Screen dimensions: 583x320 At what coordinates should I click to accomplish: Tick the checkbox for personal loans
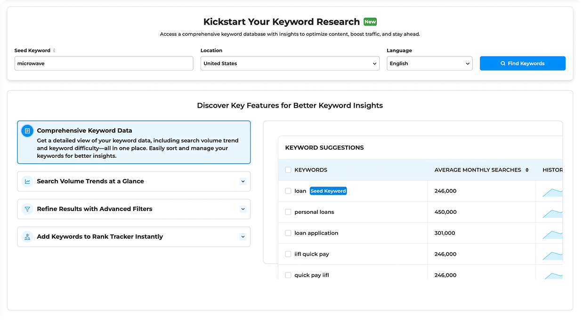pos(288,212)
